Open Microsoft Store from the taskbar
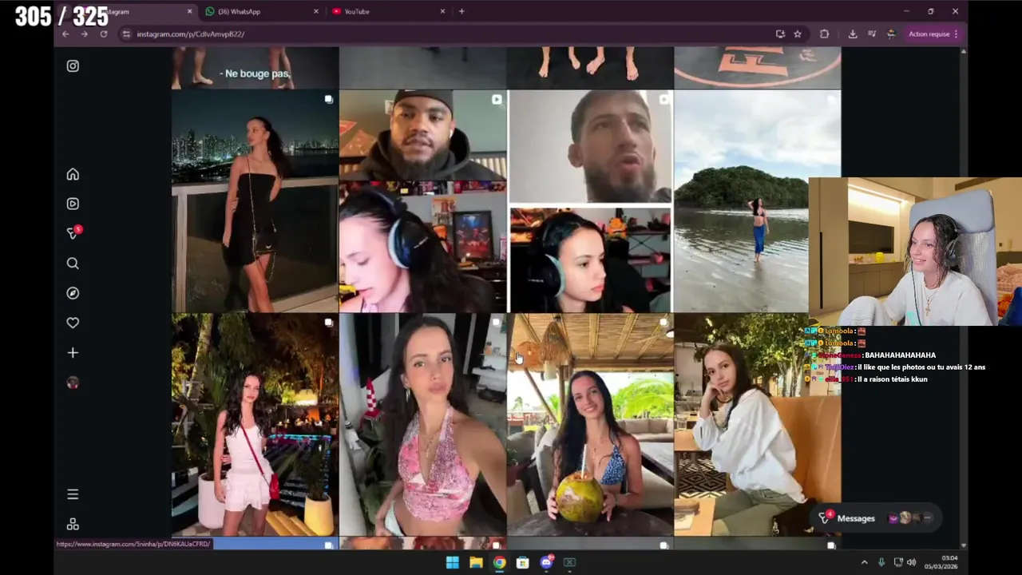Image resolution: width=1022 pixels, height=575 pixels. (523, 562)
